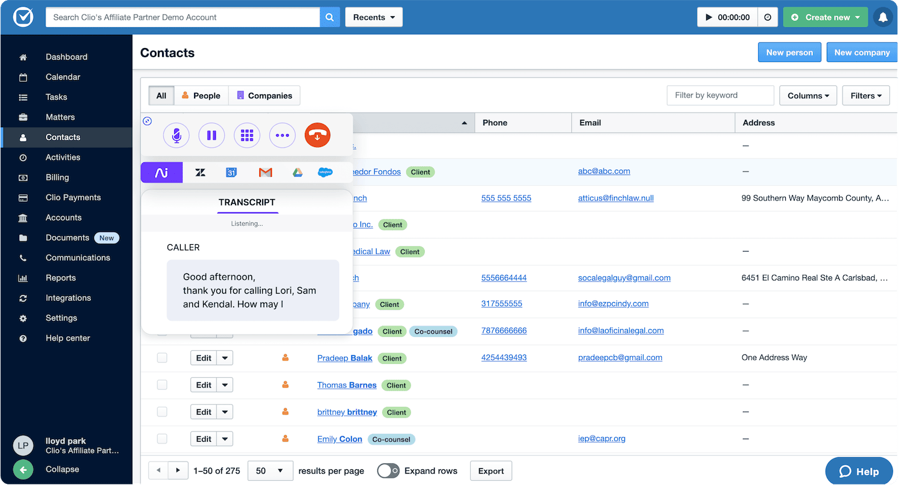Click the New person button
The width and height of the screenshot is (904, 494).
coord(789,52)
